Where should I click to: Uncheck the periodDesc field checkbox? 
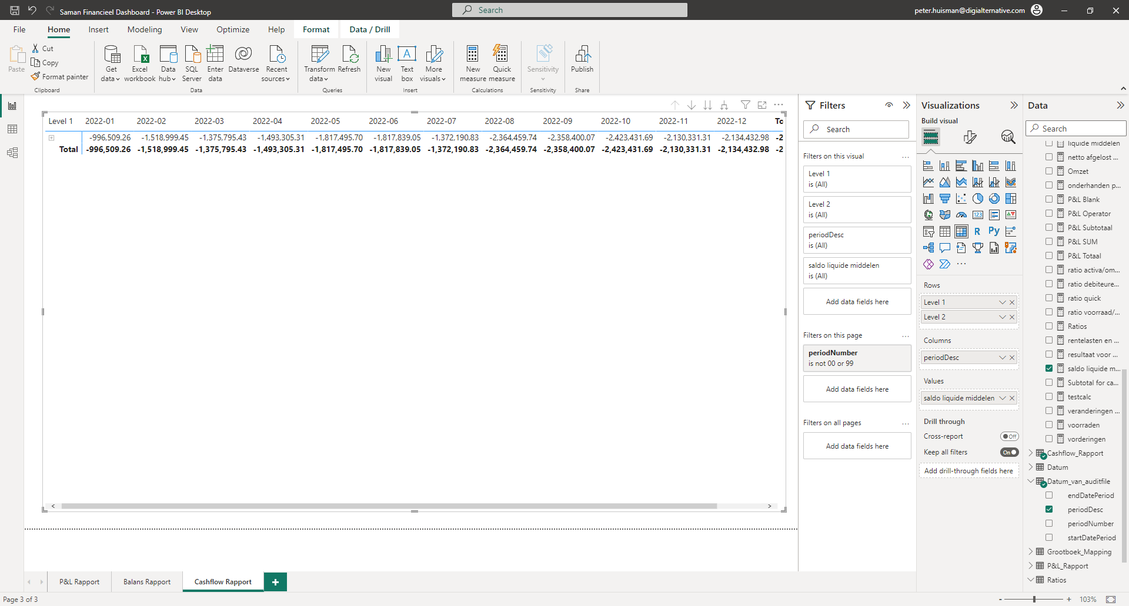point(1049,509)
